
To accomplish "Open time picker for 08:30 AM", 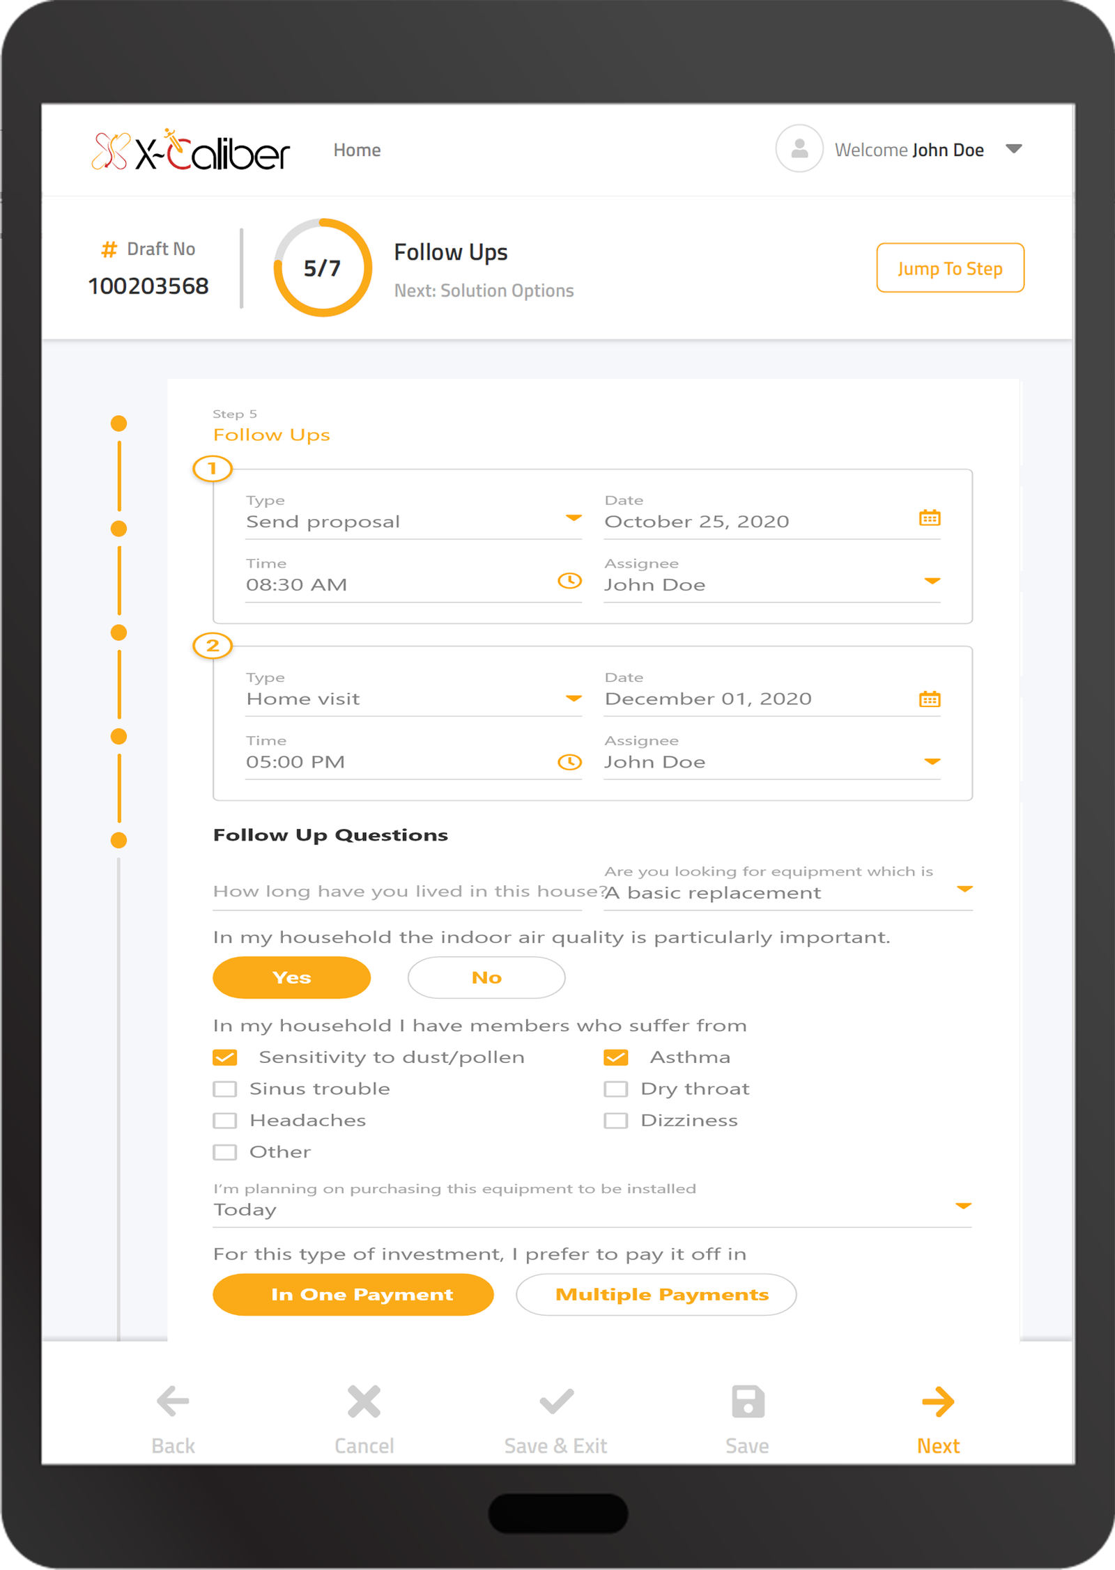I will click(x=569, y=581).
